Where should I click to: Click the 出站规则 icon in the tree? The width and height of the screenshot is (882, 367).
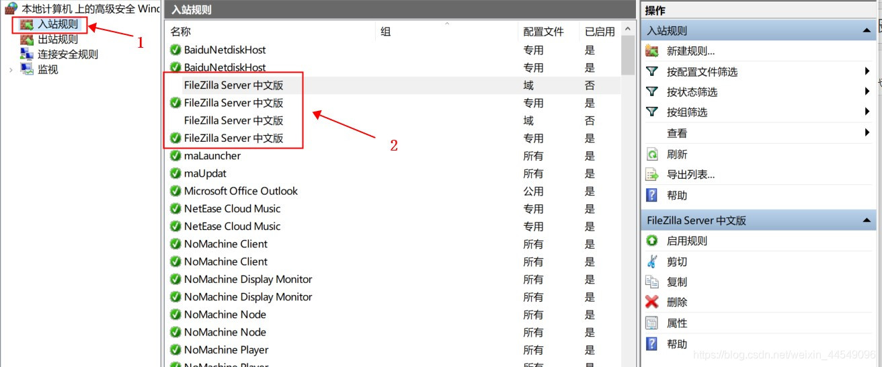click(27, 40)
